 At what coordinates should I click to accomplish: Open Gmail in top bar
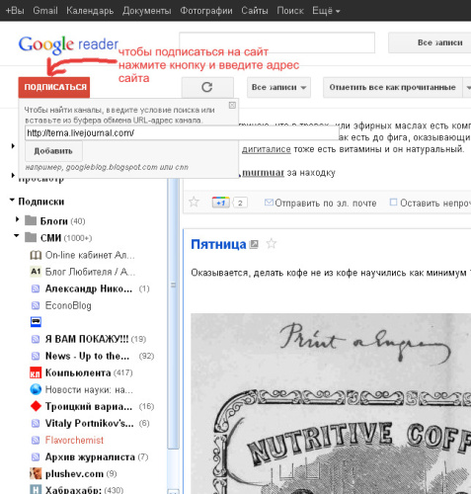(x=45, y=11)
